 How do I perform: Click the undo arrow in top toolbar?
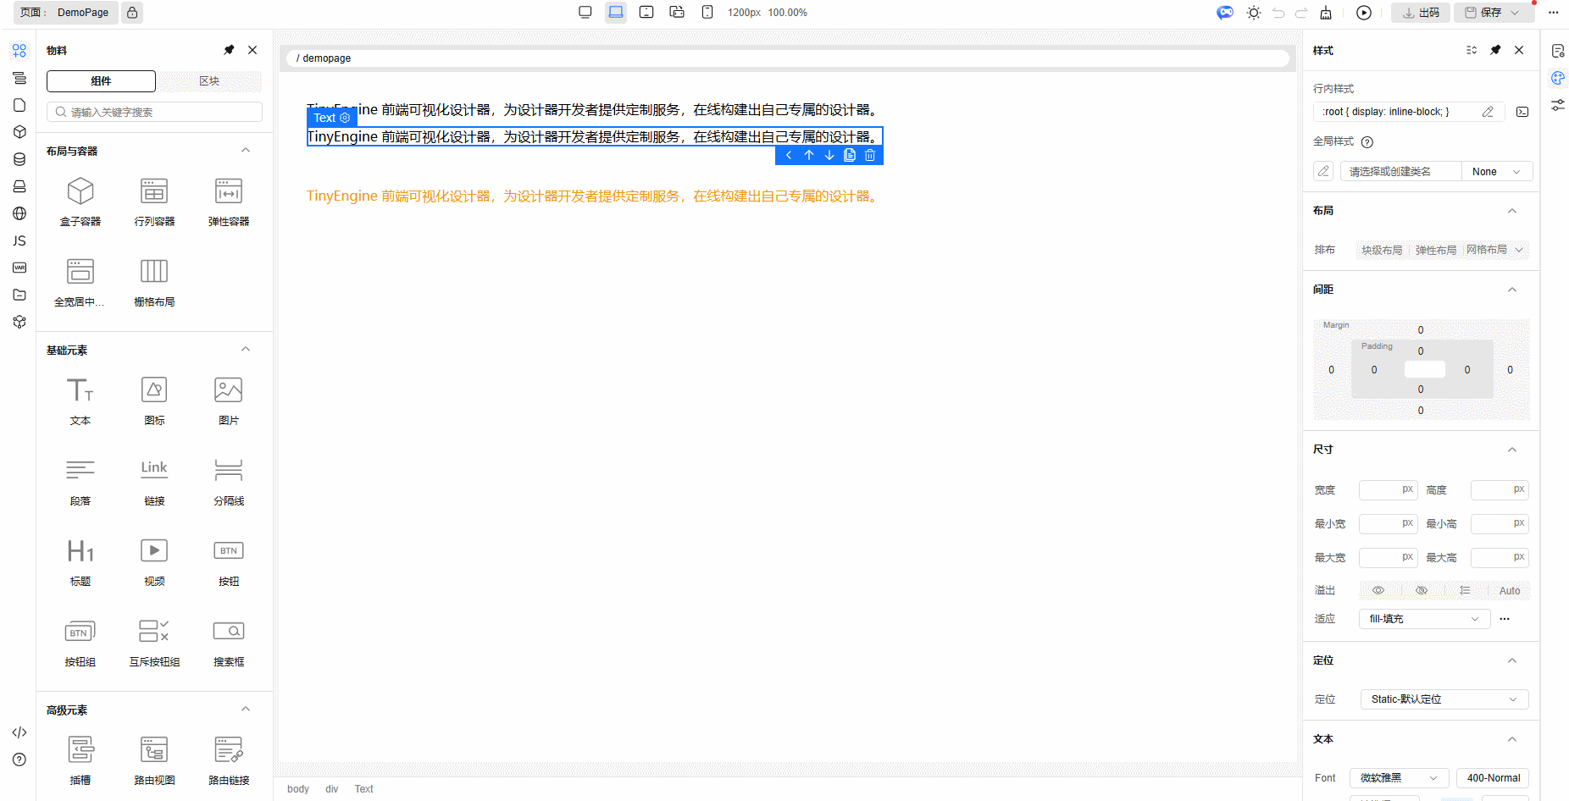[x=1278, y=13]
